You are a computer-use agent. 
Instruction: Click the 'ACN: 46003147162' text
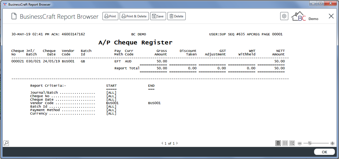pyautogui.click(x=68, y=34)
